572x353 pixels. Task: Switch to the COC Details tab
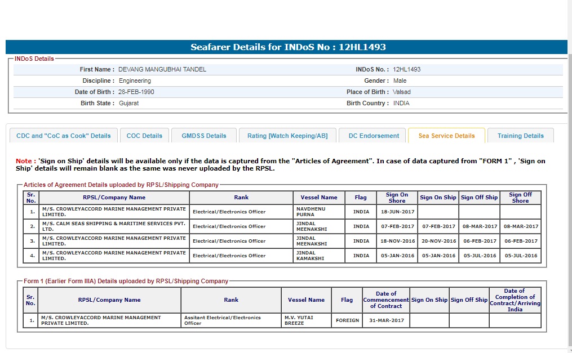pyautogui.click(x=144, y=136)
